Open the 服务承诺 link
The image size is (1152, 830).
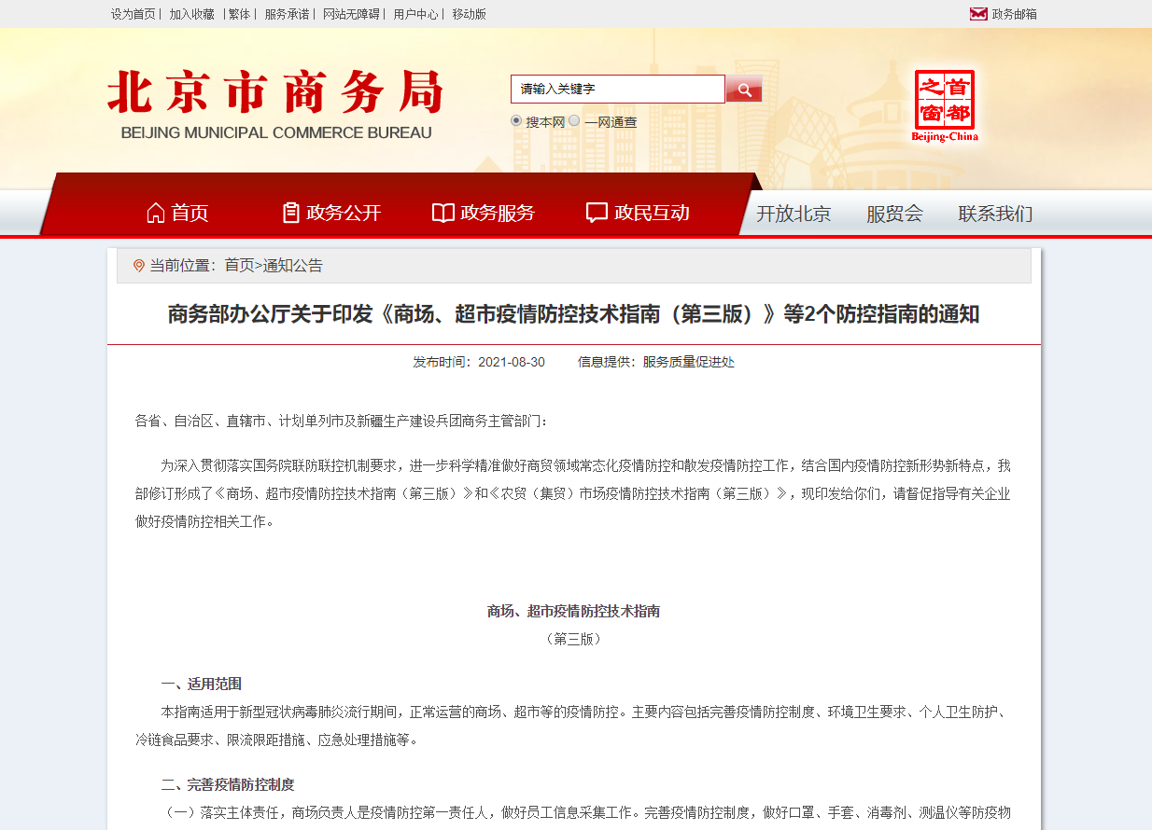click(x=287, y=14)
